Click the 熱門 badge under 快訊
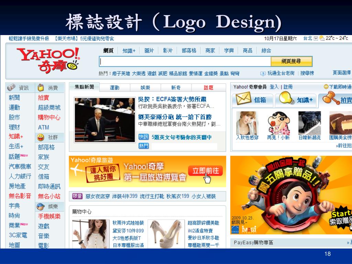 [143, 146]
